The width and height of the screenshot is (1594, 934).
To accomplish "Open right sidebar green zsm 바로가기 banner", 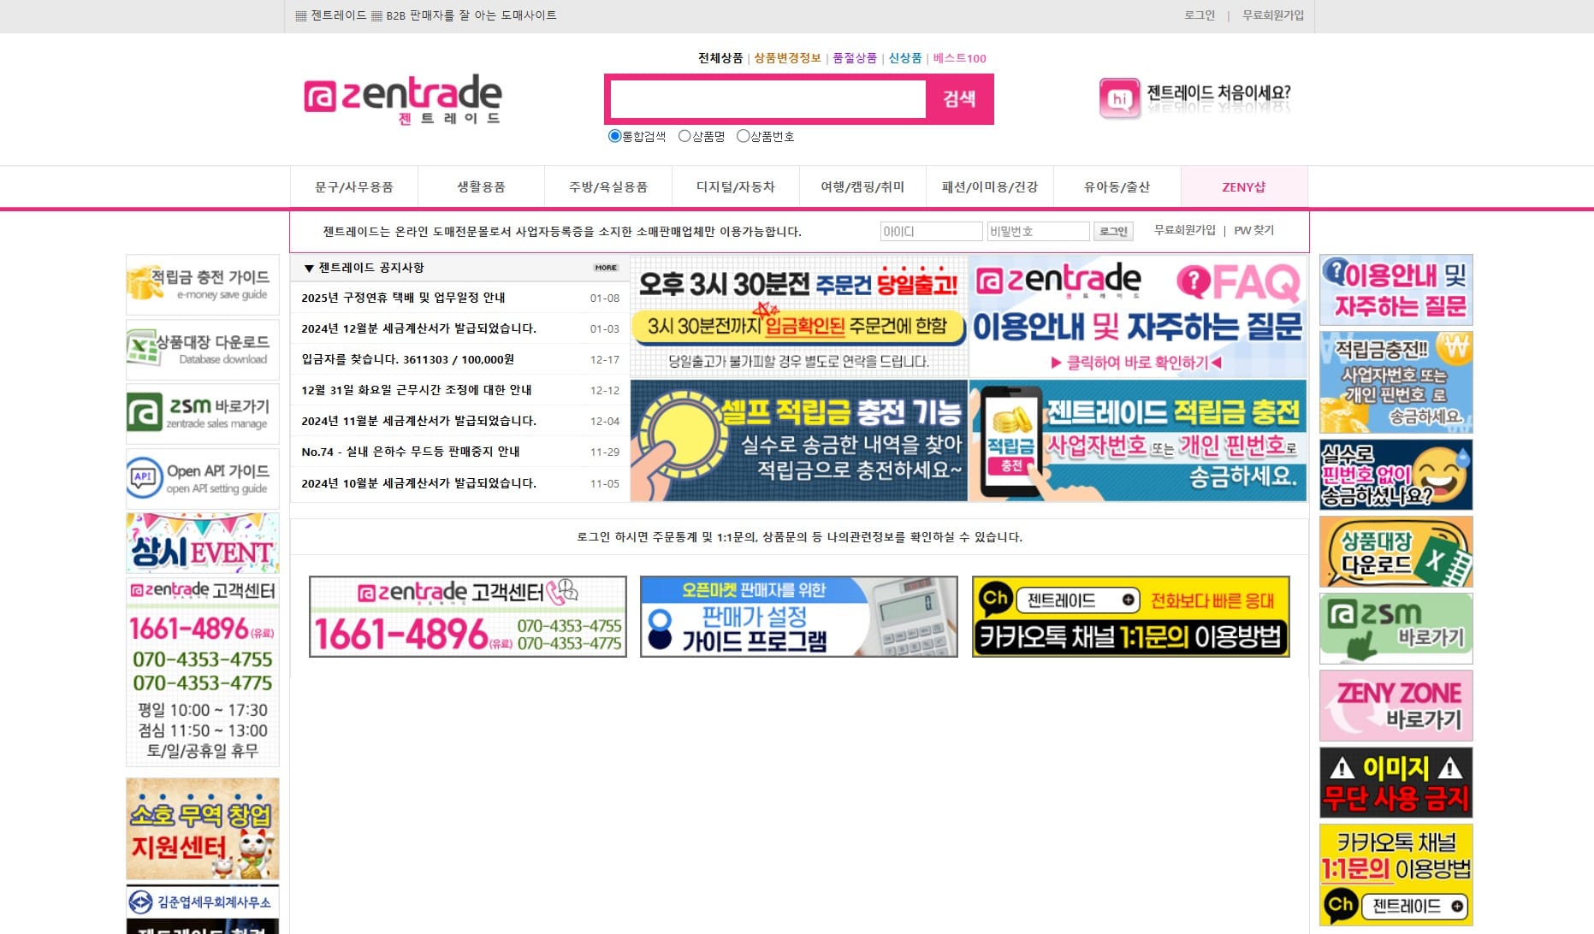I will [1396, 629].
